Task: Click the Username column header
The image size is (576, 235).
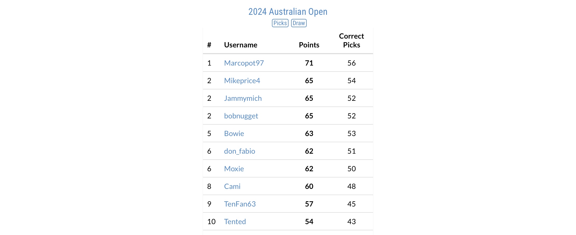Action: (241, 45)
